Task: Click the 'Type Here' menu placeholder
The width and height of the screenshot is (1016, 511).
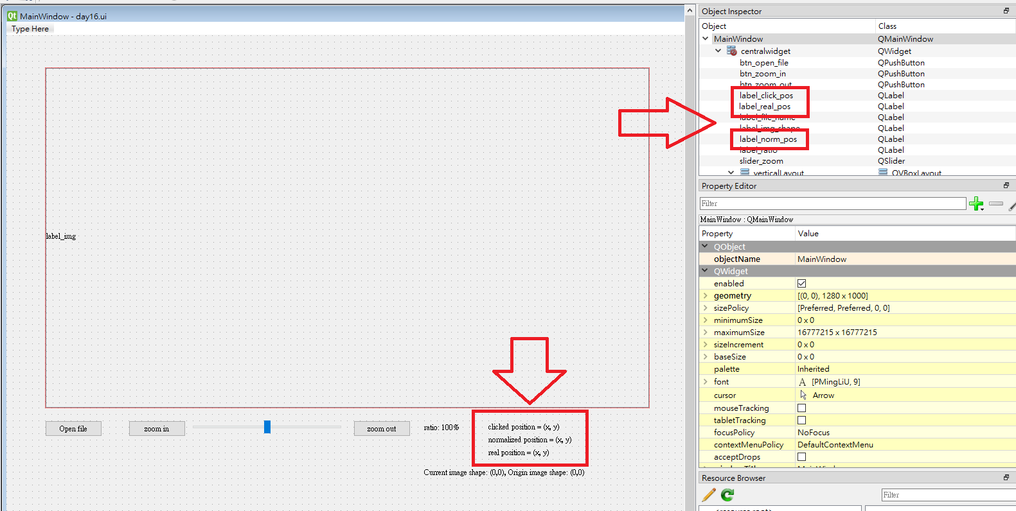Action: tap(30, 29)
